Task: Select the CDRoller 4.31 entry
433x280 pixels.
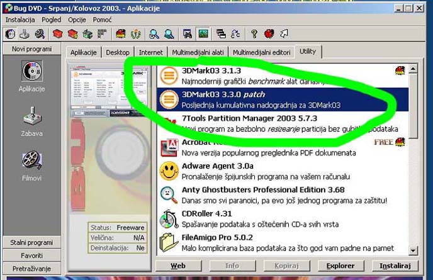Action: (282, 219)
